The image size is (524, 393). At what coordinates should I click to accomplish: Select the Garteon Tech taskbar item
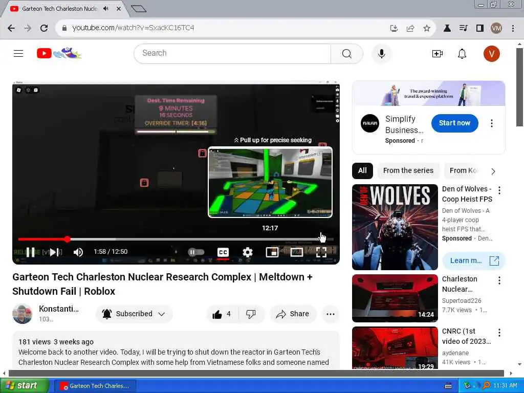[95, 386]
